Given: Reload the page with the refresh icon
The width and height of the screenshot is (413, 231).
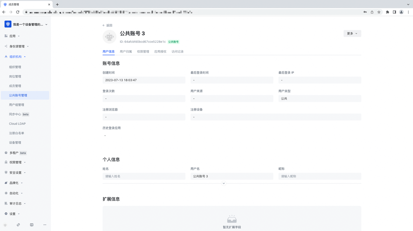Looking at the screenshot, I should click(18, 12).
